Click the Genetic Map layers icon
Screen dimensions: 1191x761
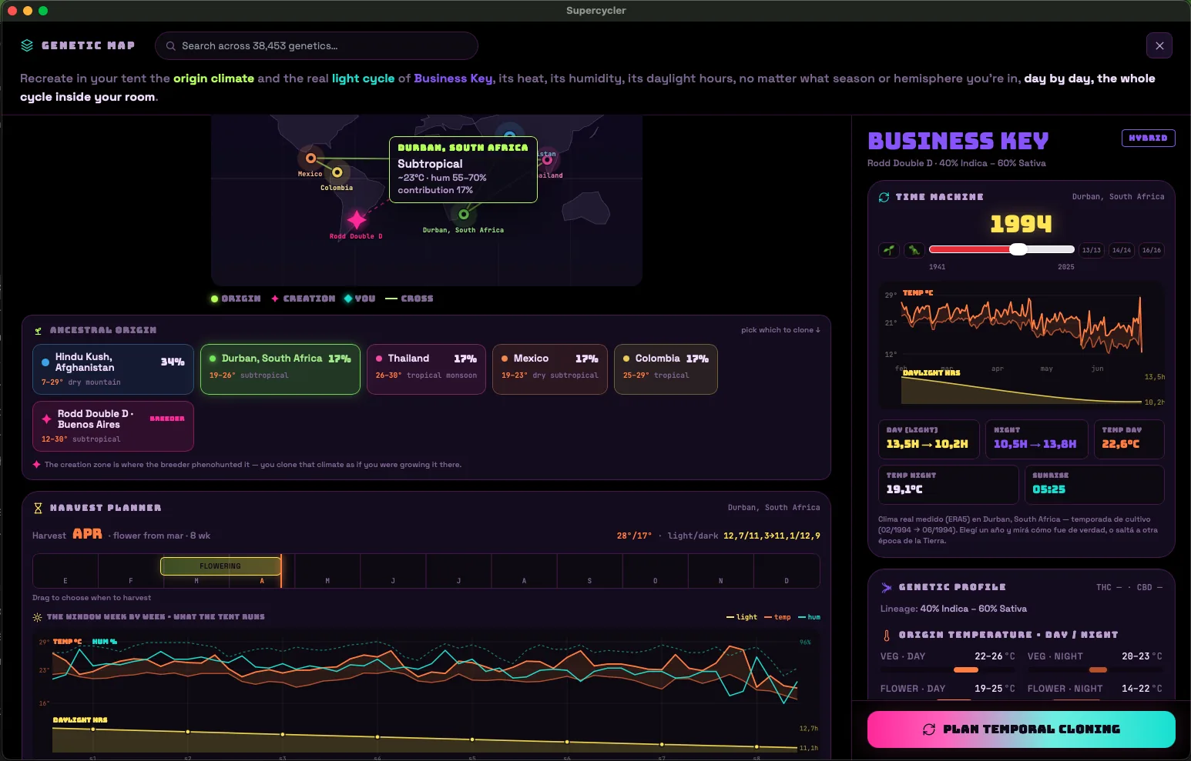pos(27,45)
